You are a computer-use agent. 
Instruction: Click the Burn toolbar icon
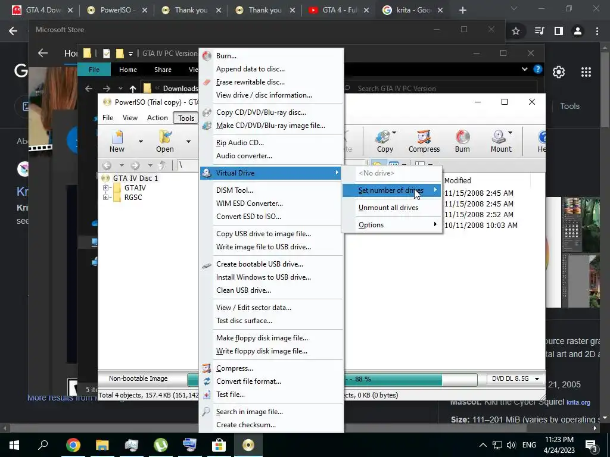tap(462, 142)
